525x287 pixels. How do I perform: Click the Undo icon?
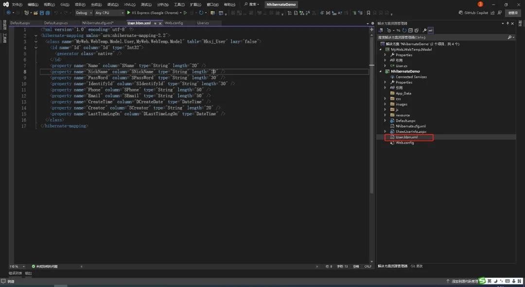[x=56, y=13]
